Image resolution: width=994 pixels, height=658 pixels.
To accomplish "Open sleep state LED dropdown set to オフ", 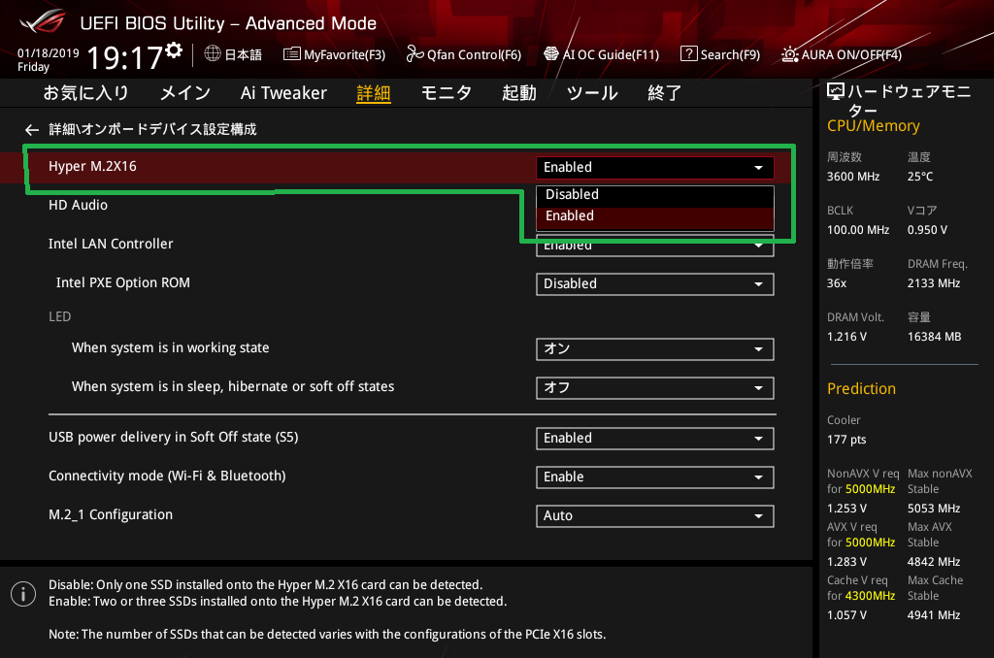I will pyautogui.click(x=654, y=388).
